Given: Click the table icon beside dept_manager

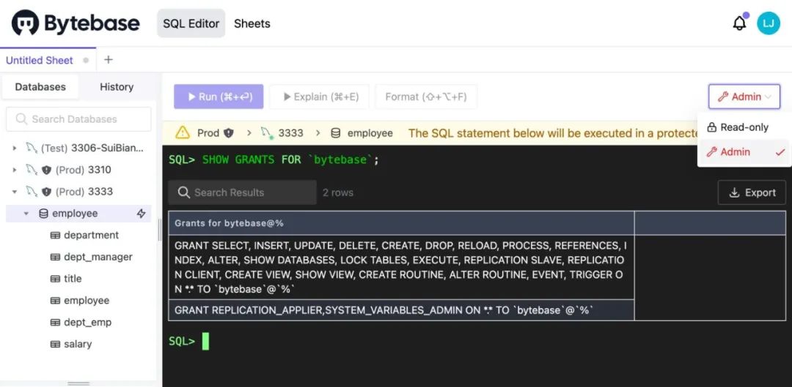Looking at the screenshot, I should click(x=55, y=257).
